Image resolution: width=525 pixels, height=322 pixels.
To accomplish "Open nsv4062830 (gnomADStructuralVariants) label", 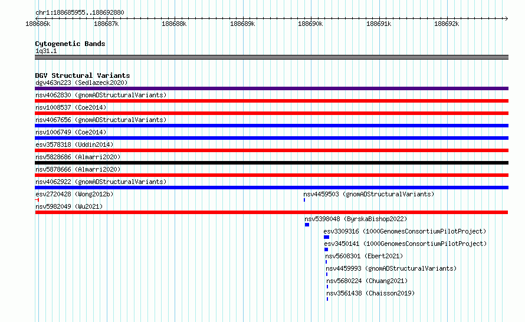I will 101,95.
